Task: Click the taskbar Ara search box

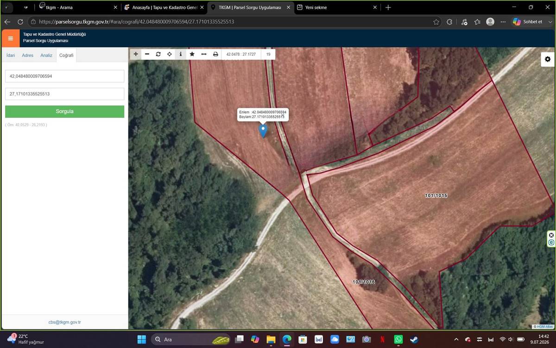Action: 191,340
